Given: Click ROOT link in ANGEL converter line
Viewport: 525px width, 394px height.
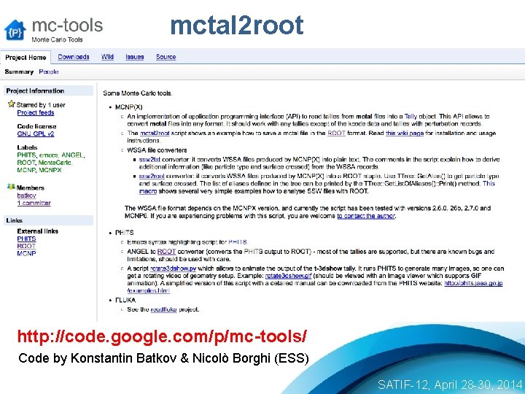Looking at the screenshot, I should pyautogui.click(x=166, y=252).
